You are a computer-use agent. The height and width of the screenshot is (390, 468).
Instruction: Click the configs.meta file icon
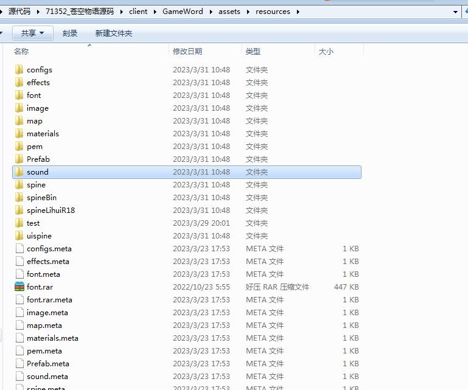19,248
